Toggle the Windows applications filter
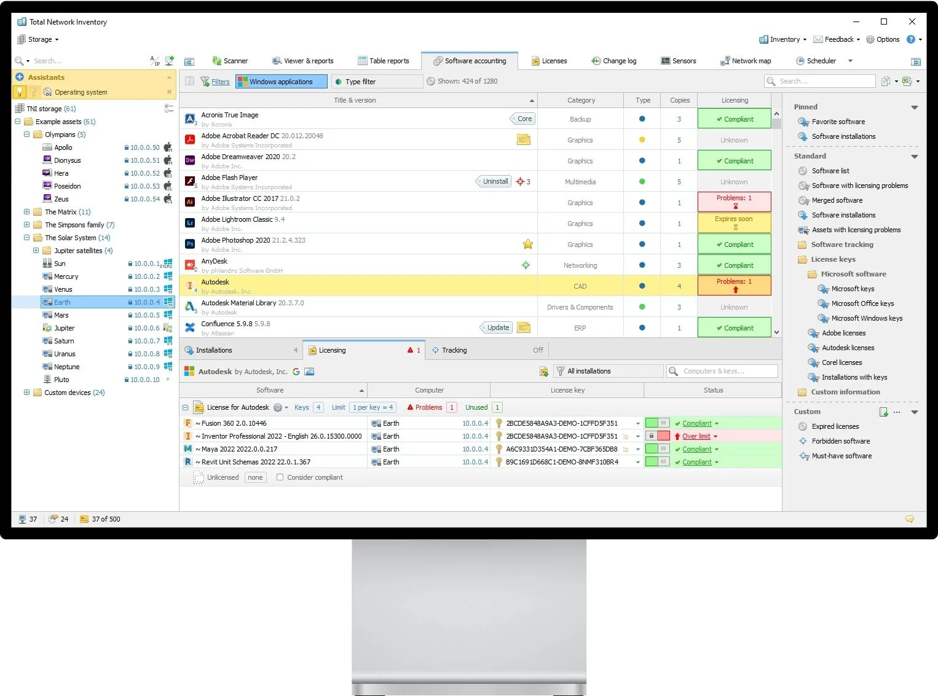The height and width of the screenshot is (696, 938). tap(280, 81)
